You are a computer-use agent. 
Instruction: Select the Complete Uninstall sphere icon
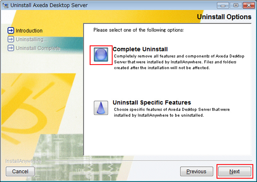point(101,54)
